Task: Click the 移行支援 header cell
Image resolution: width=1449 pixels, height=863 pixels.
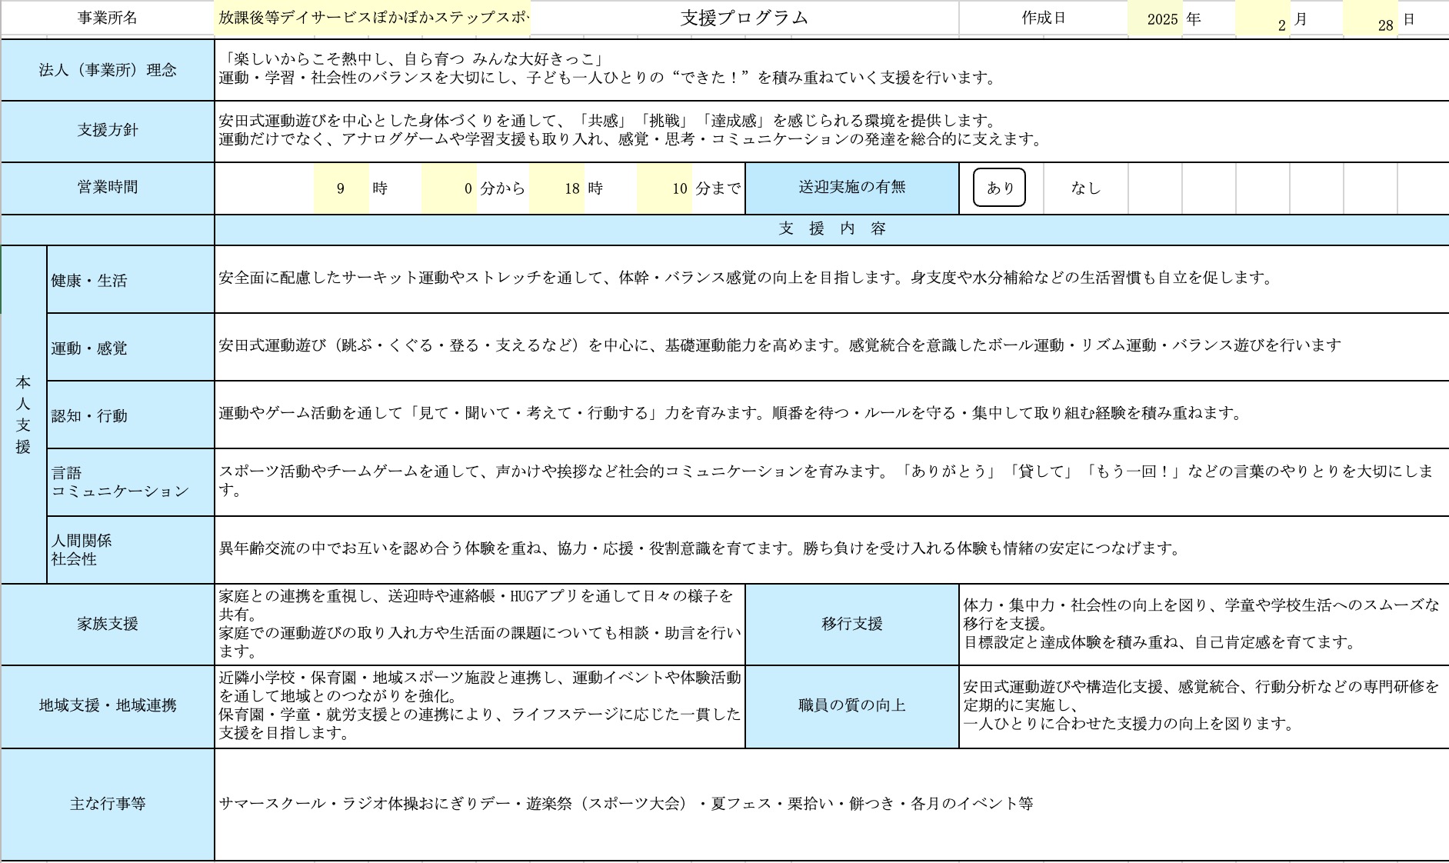Action: [851, 624]
